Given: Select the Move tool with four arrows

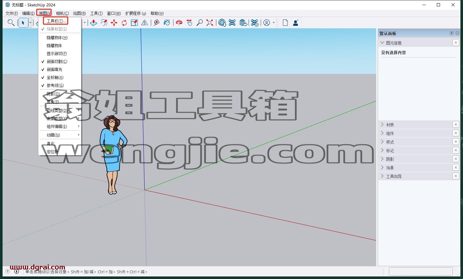Looking at the screenshot, I should coord(114,23).
